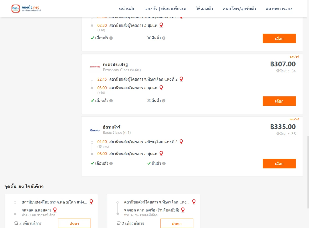Open the จองตั๋ว | ค้นหาเที่ยวรถ menu item

166,9
